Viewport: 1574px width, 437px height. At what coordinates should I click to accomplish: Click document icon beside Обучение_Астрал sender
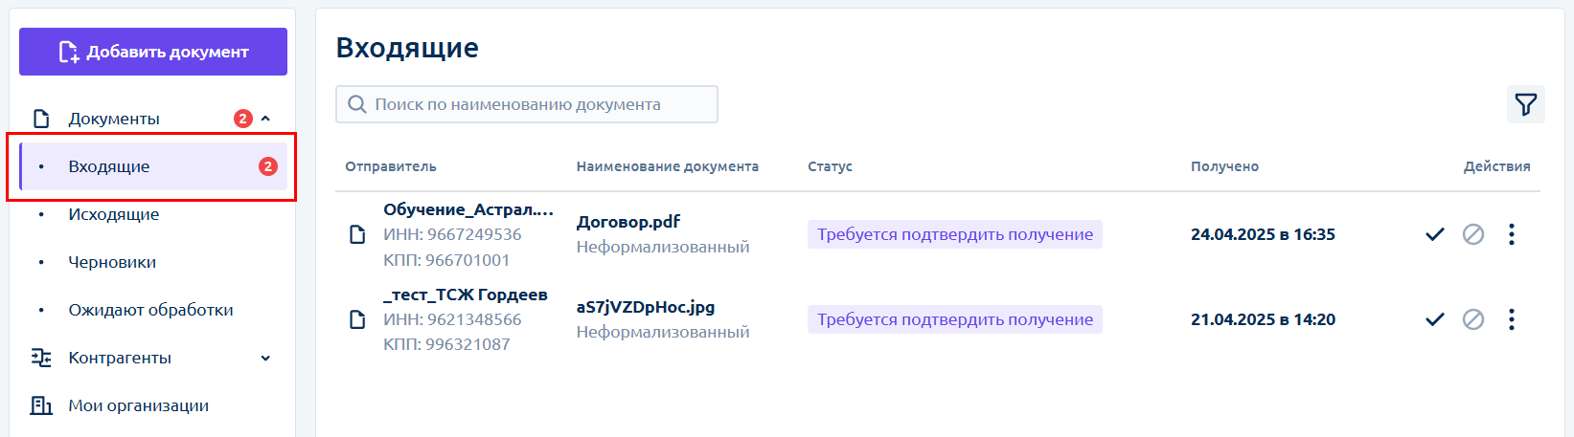[x=357, y=234]
